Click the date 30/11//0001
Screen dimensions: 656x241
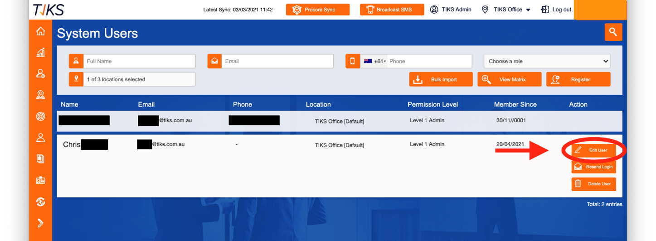point(511,121)
